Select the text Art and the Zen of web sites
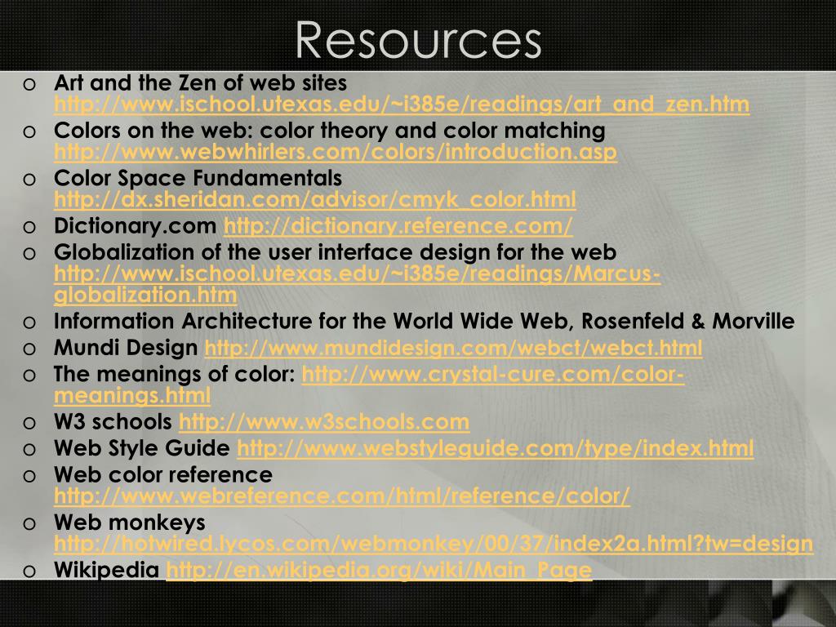Screen dimensions: 836x627 tap(201, 82)
